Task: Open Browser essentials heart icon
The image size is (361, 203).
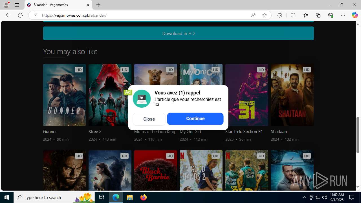Action: click(331, 15)
